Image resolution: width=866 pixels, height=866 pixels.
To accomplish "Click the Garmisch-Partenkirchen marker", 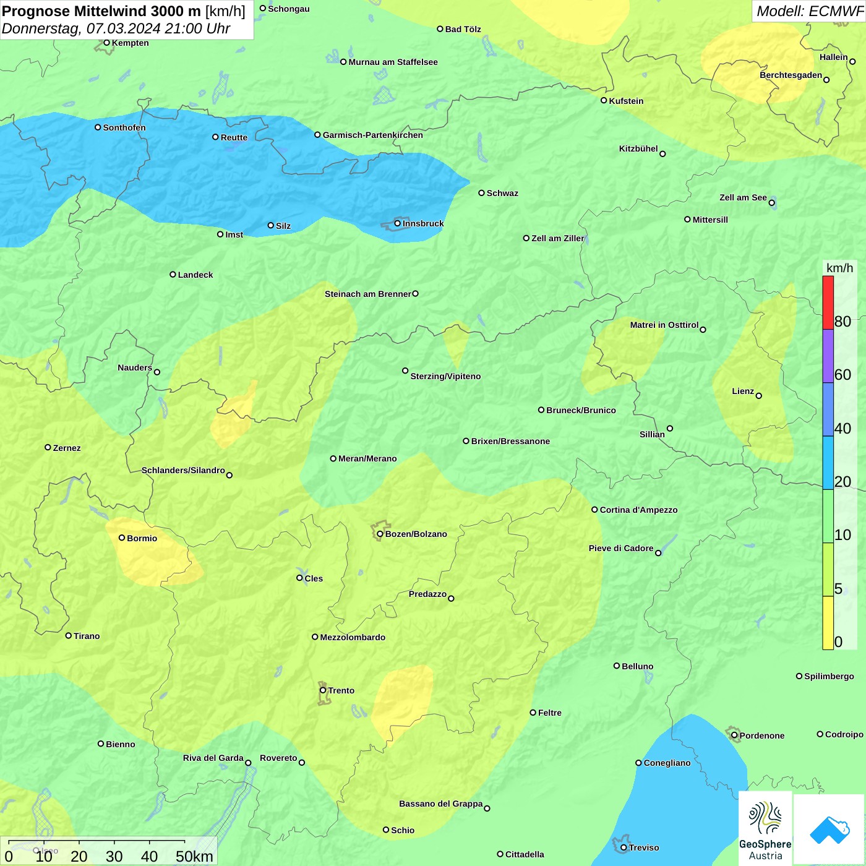I will point(318,134).
